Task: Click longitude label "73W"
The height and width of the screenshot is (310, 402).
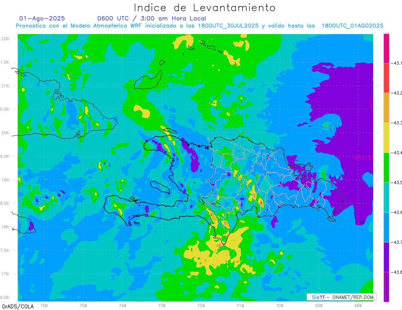Action: (162, 305)
